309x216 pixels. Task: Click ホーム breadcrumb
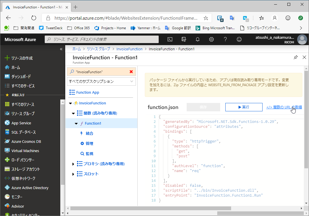tap(76, 49)
